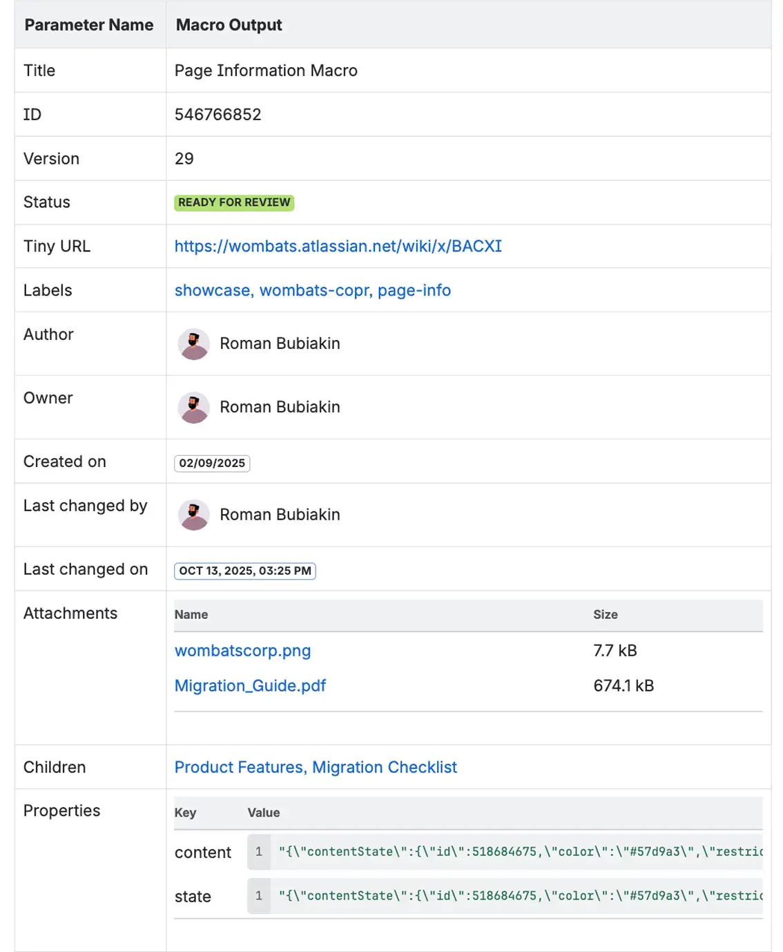Click the Page Information Macro title value
783x952 pixels.
pos(266,70)
